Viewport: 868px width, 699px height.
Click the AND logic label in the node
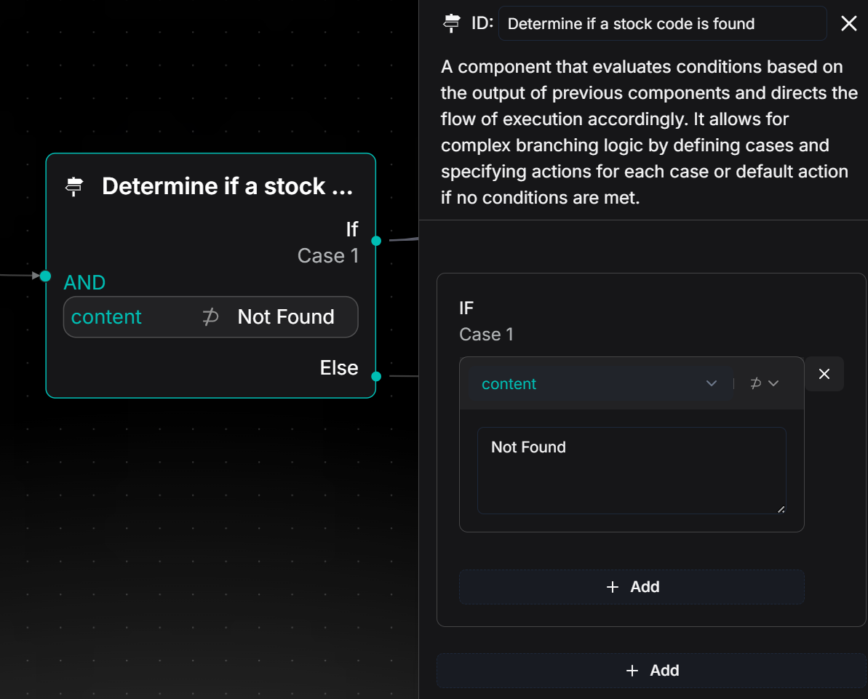point(84,282)
